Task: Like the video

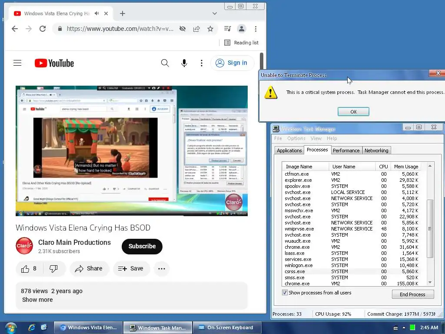Action: pos(29,269)
